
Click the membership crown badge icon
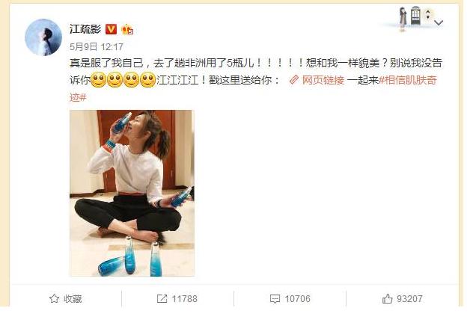pyautogui.click(x=127, y=29)
